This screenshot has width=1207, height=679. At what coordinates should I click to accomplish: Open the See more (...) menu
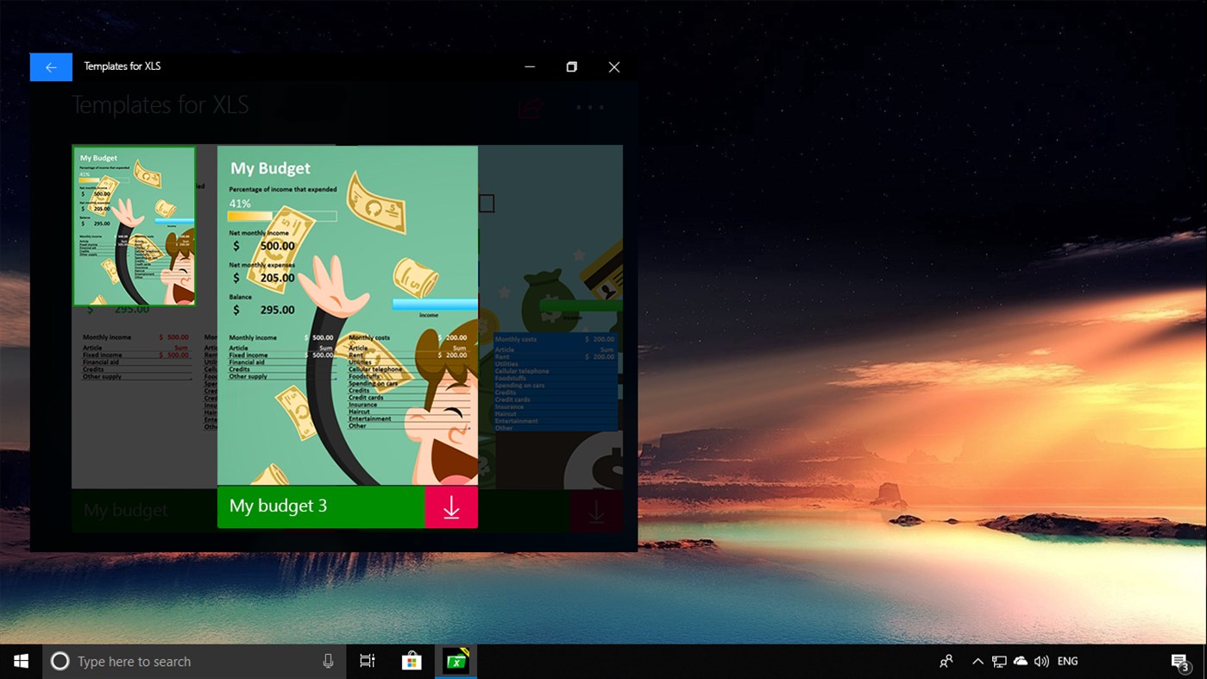(589, 107)
